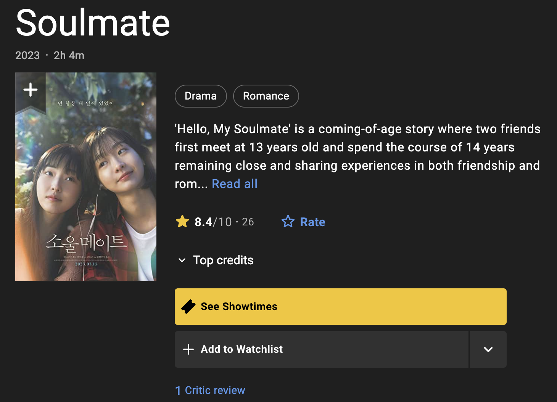Screen dimensions: 557x402
Task: Open the 1 Critic review link
Action: (210, 390)
